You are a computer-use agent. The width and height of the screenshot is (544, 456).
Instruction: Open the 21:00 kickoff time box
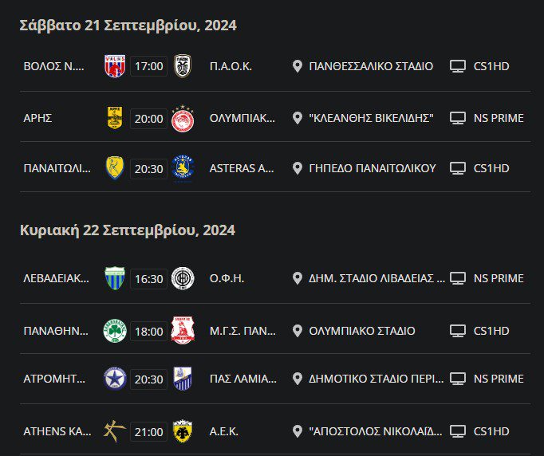click(x=148, y=431)
